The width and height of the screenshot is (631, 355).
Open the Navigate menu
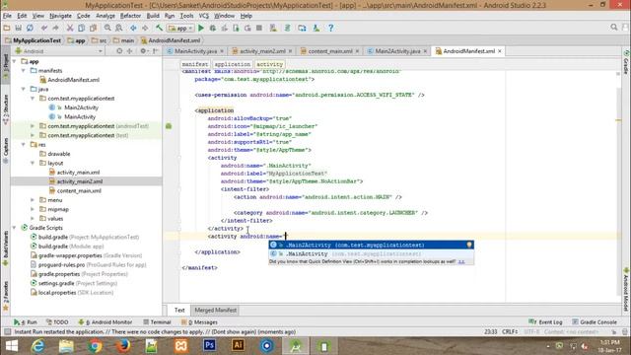click(60, 16)
